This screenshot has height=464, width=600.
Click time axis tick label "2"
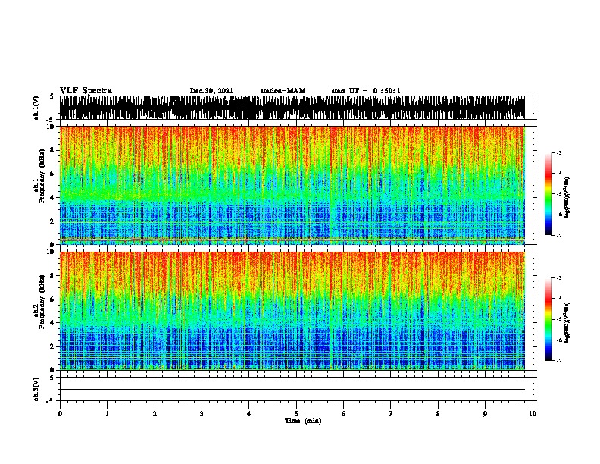pos(155,414)
